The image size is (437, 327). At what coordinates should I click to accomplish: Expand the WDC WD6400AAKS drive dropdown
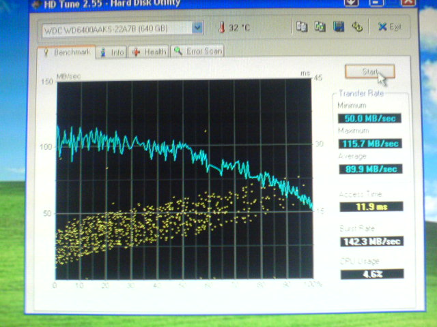point(197,29)
